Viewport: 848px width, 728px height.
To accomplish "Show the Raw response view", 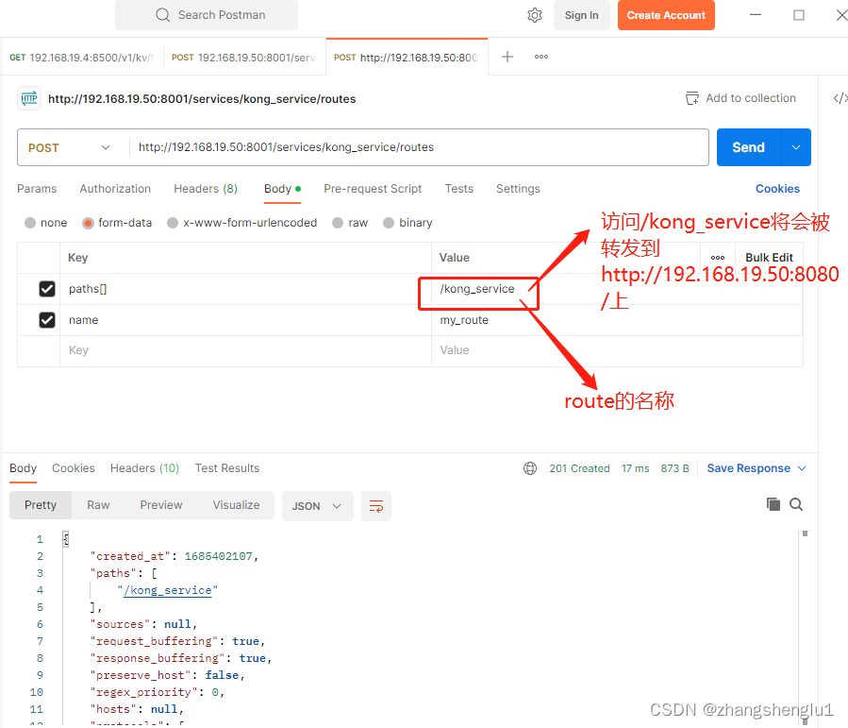I will pos(98,505).
